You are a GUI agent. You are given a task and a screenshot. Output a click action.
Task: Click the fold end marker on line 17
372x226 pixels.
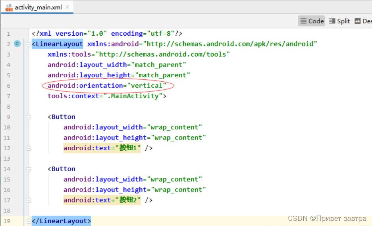(x=29, y=200)
